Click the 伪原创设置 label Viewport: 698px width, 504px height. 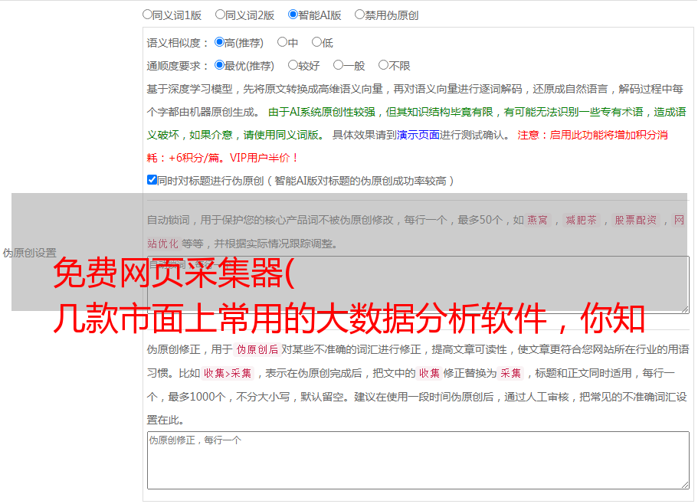point(30,253)
